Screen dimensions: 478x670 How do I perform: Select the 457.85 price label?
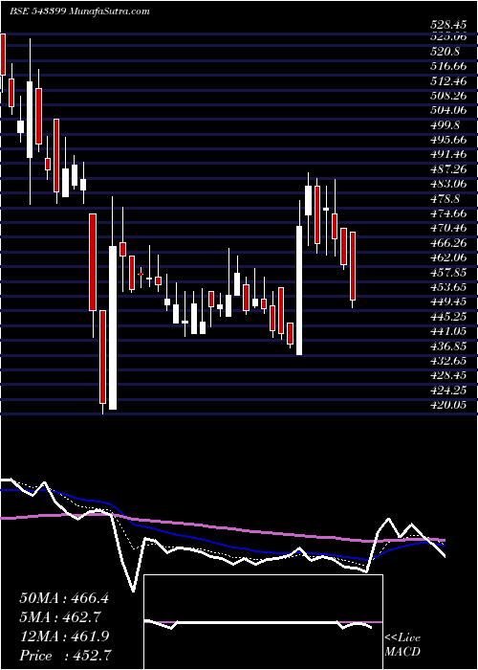[x=447, y=272]
